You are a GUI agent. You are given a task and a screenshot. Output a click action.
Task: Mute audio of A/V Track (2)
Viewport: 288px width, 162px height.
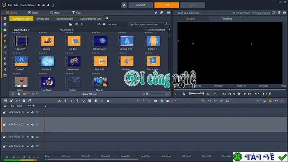click(32, 124)
